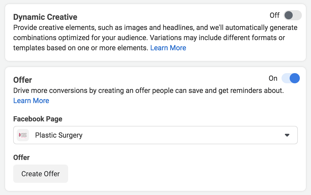Image resolution: width=311 pixels, height=195 pixels.
Task: Click the On label beside the Offer switch
Action: 273,78
